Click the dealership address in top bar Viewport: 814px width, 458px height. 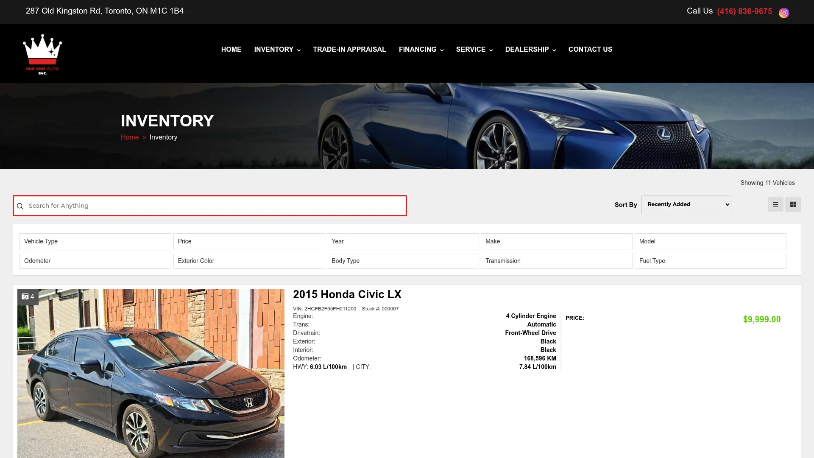click(x=105, y=11)
